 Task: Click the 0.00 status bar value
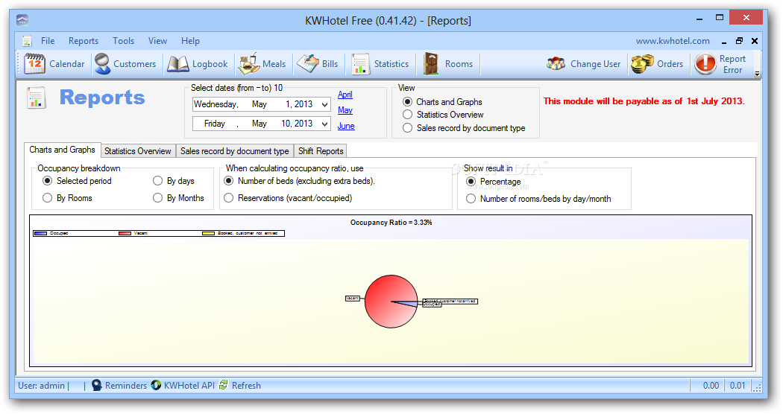point(711,386)
